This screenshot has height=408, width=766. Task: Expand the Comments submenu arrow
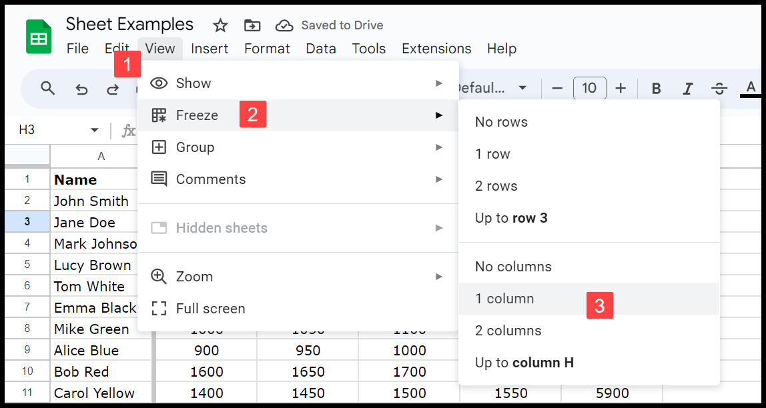[438, 179]
